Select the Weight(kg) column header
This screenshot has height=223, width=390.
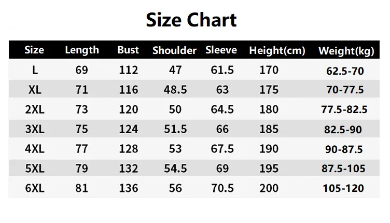click(x=346, y=51)
